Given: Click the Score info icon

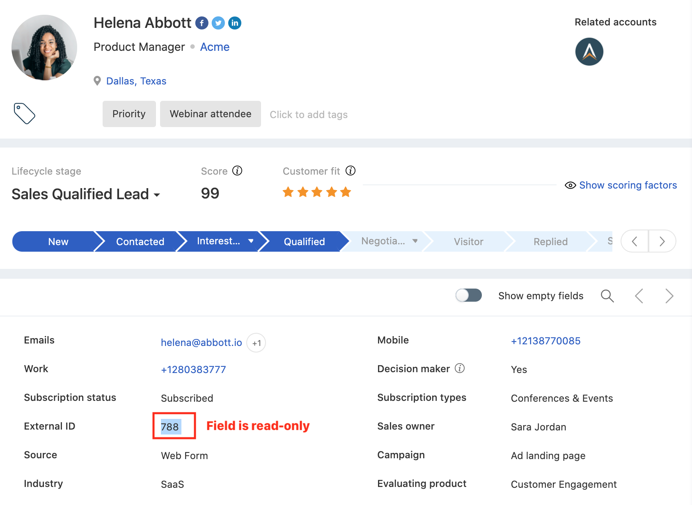Looking at the screenshot, I should pyautogui.click(x=237, y=171).
